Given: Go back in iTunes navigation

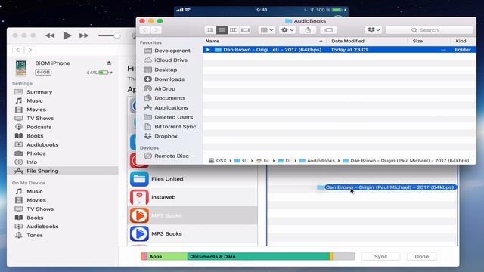Looking at the screenshot, I should [x=18, y=50].
